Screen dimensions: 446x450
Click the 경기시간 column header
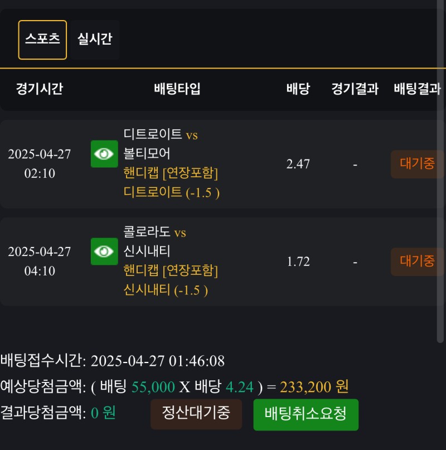pyautogui.click(x=40, y=89)
